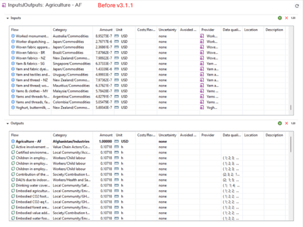Image resolution: width=303 pixels, height=227 pixels.
Task: Click provider icon for Worked monument row
Action: coord(202,36)
